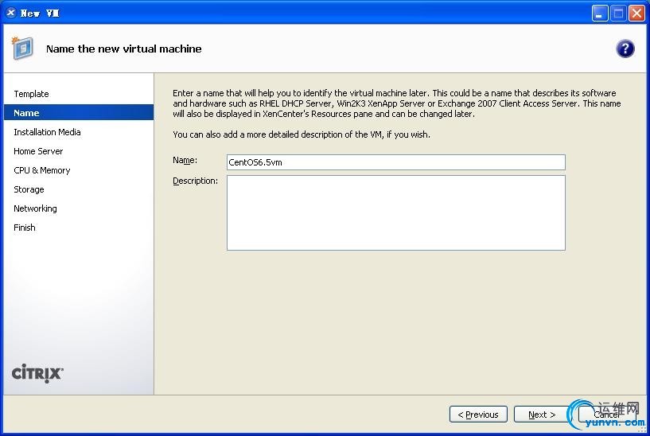Focus the Description text box
Screen dimensions: 650x436
pyautogui.click(x=395, y=212)
